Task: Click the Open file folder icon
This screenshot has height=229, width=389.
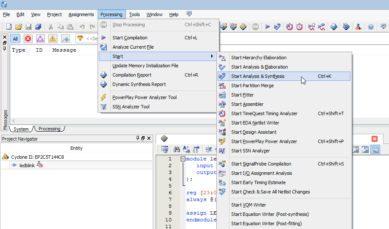Action: pyautogui.click(x=19, y=27)
